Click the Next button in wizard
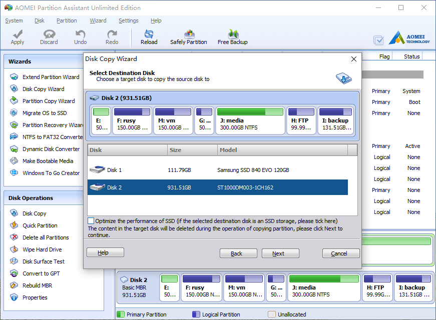 click(x=280, y=253)
